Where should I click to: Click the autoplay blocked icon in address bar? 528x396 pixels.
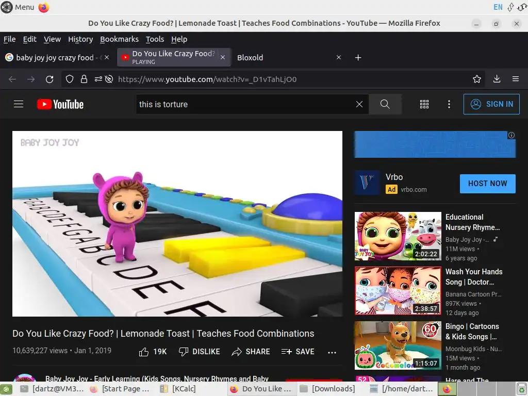pos(109,79)
